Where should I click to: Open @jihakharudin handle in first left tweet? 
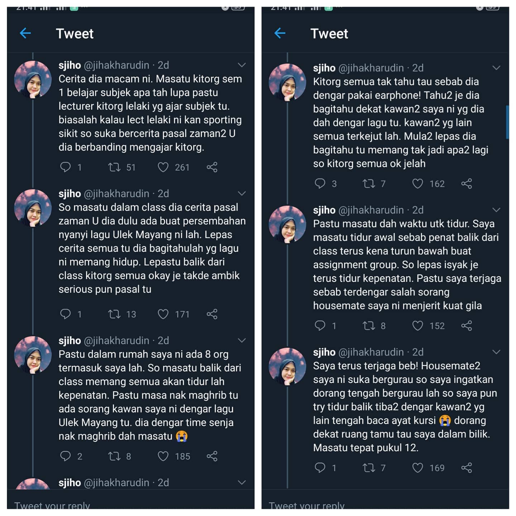pos(116,65)
